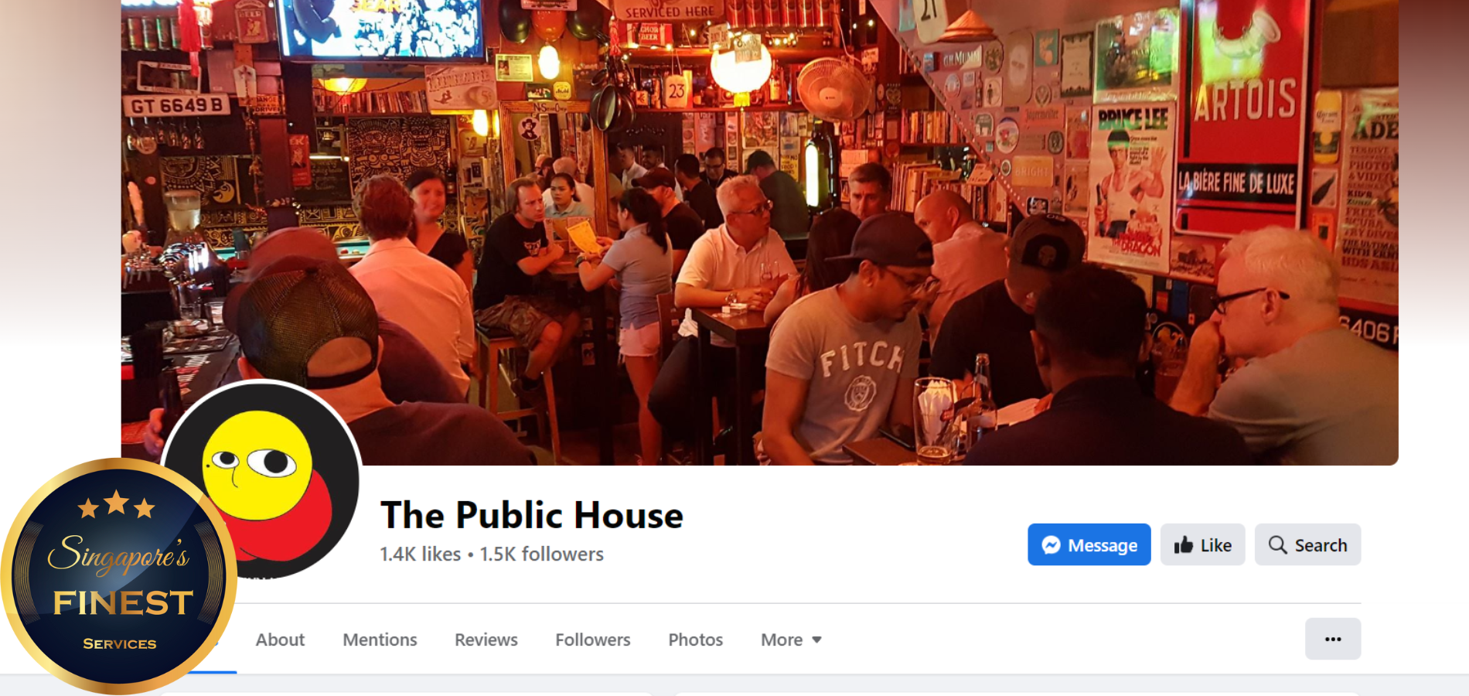Switch to the About tab
Image resolution: width=1469 pixels, height=696 pixels.
click(280, 640)
